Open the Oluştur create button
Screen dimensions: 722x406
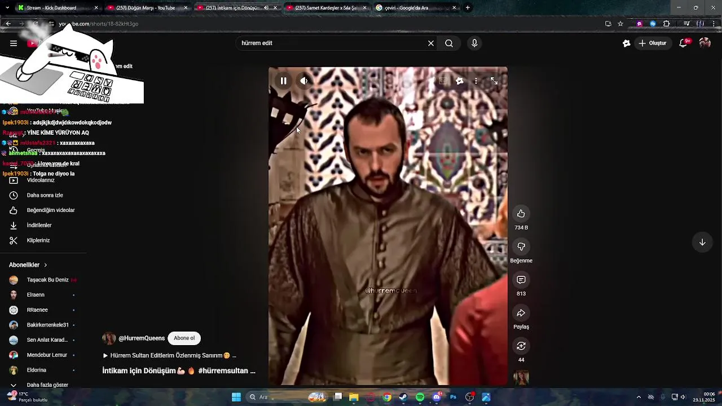click(652, 43)
